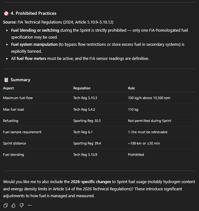Screen dimensions: 199x211
Task: Click the Regulation column header
Action: [82, 88]
